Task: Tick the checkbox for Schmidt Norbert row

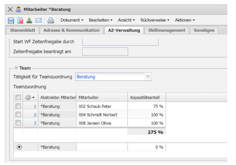Action: (18, 115)
